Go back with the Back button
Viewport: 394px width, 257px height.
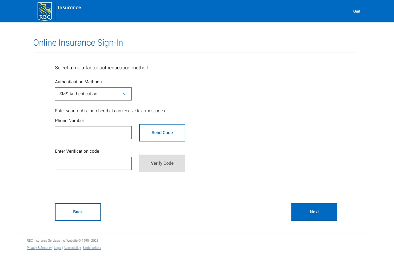(x=78, y=212)
